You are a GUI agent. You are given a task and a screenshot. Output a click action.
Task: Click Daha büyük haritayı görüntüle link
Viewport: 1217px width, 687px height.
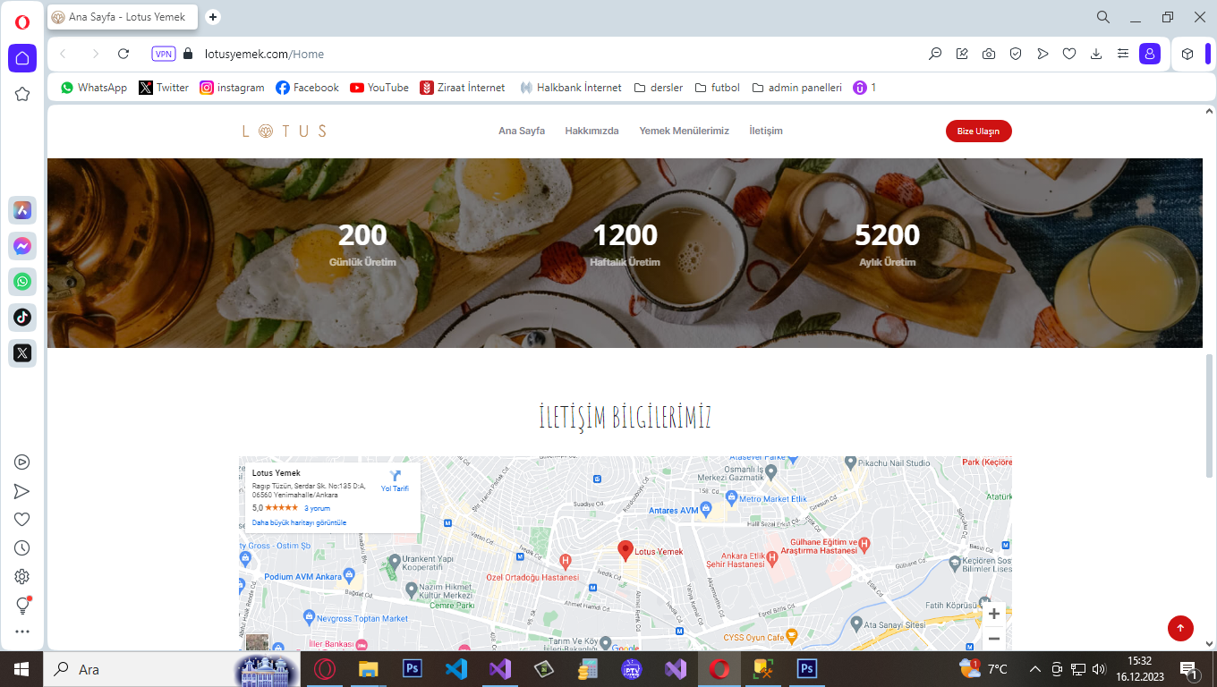tap(299, 522)
